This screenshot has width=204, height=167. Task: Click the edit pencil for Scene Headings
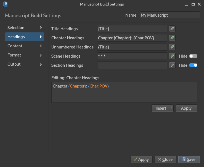172,56
